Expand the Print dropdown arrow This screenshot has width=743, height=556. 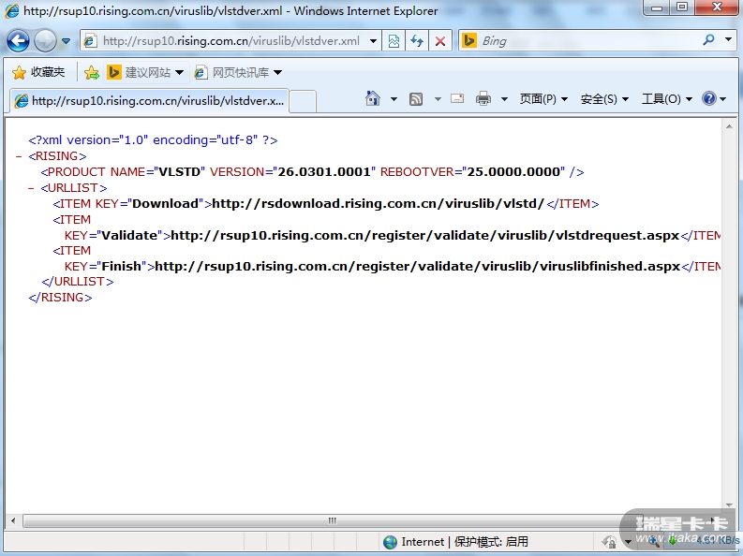pyautogui.click(x=504, y=99)
